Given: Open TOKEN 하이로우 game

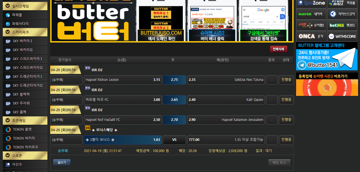Looking at the screenshot, I should (x=25, y=147).
